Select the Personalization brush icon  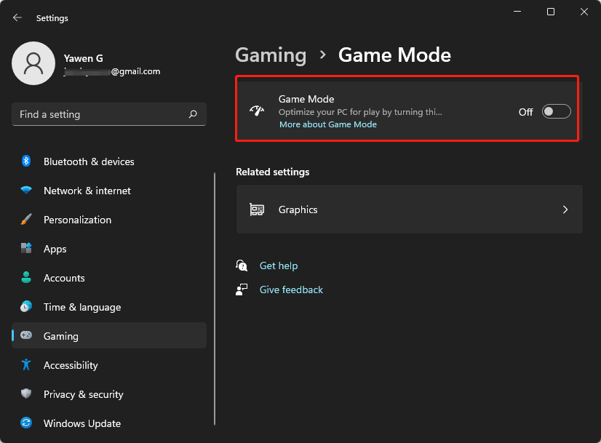pyautogui.click(x=27, y=220)
